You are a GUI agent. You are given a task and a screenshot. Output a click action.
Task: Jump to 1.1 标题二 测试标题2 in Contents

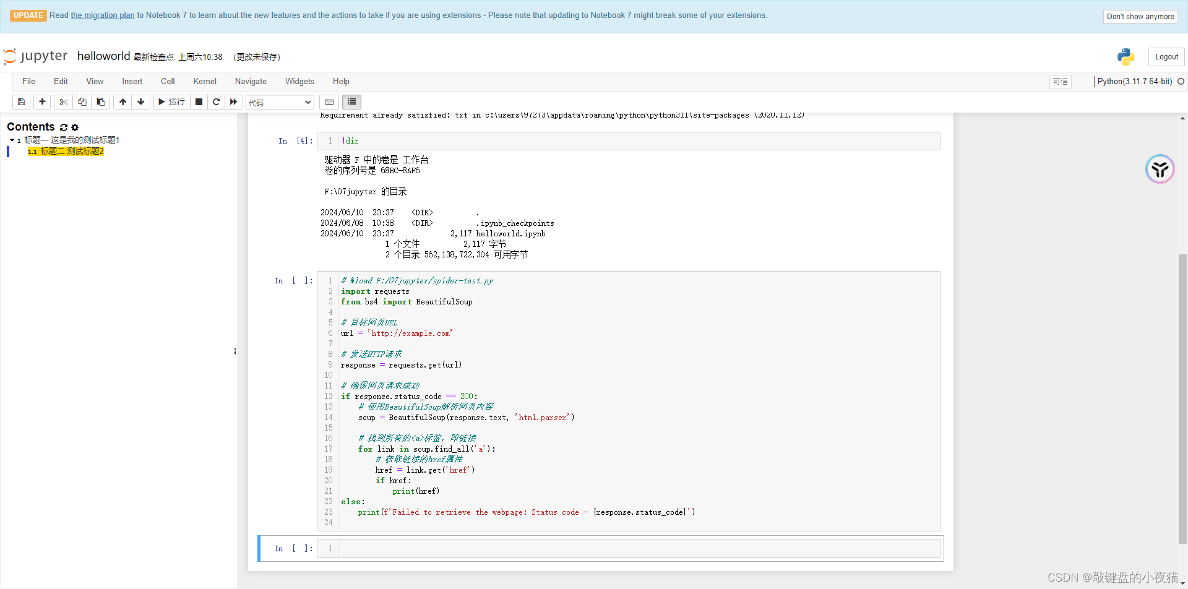66,152
